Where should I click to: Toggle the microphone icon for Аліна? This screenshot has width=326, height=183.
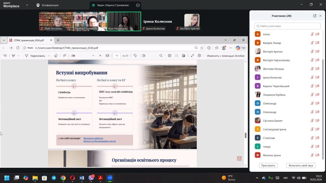312,34
